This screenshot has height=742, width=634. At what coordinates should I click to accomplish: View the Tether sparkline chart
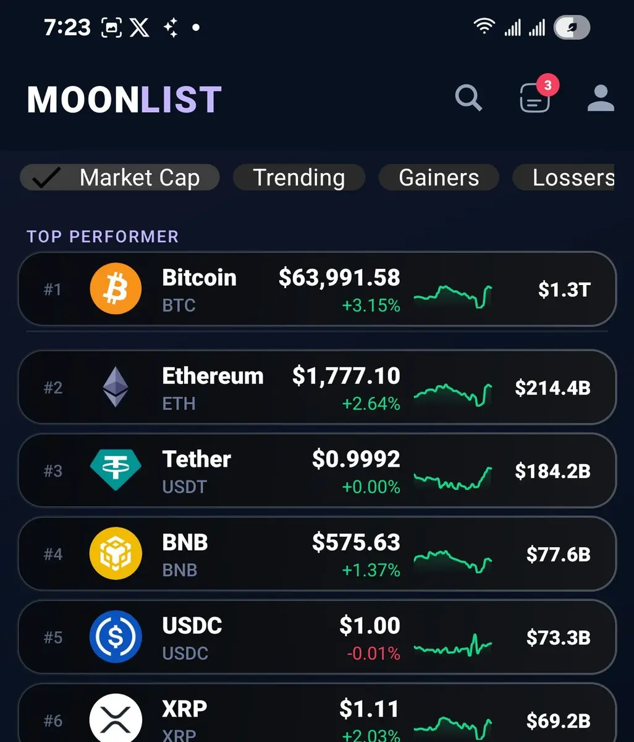453,478
